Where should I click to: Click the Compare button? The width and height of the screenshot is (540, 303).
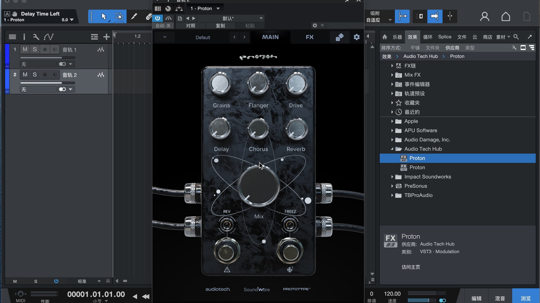tap(190, 26)
